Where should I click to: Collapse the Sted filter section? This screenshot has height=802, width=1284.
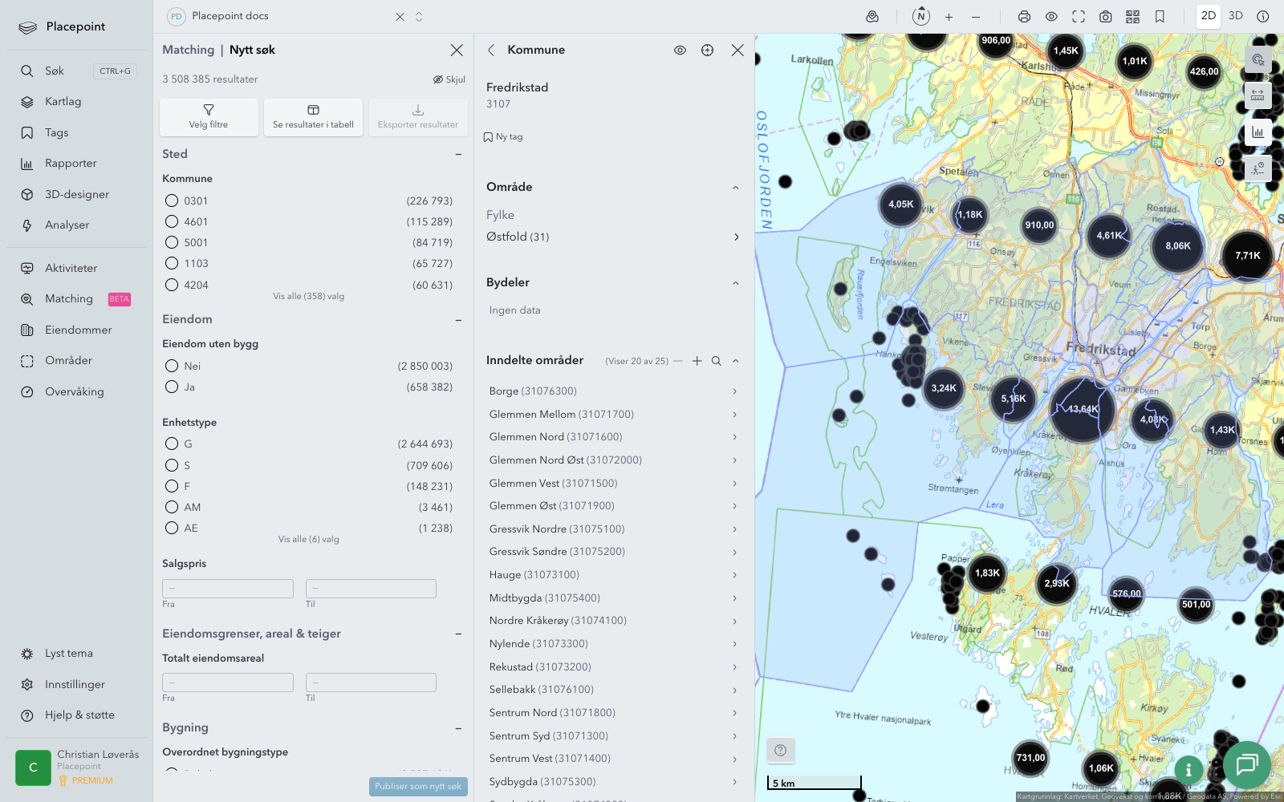point(458,155)
